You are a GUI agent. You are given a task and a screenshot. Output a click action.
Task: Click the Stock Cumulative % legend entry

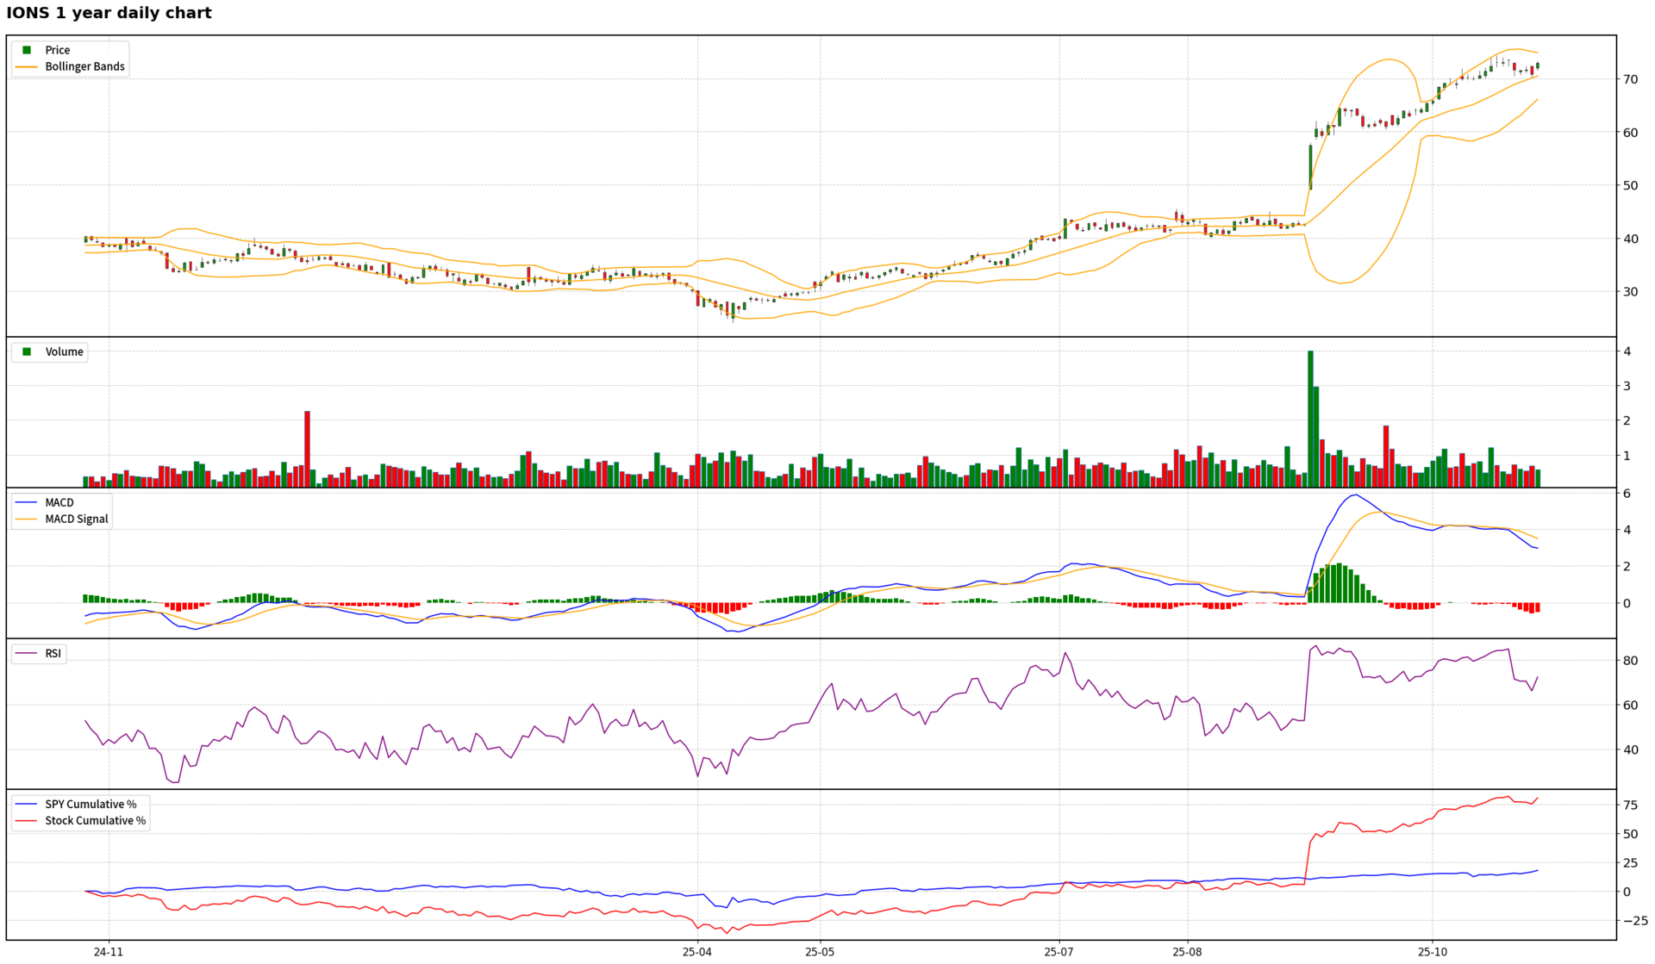(x=95, y=820)
